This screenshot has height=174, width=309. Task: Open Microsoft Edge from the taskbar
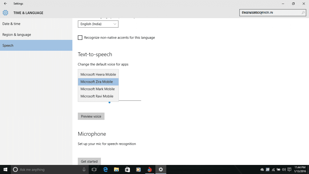pos(106,169)
